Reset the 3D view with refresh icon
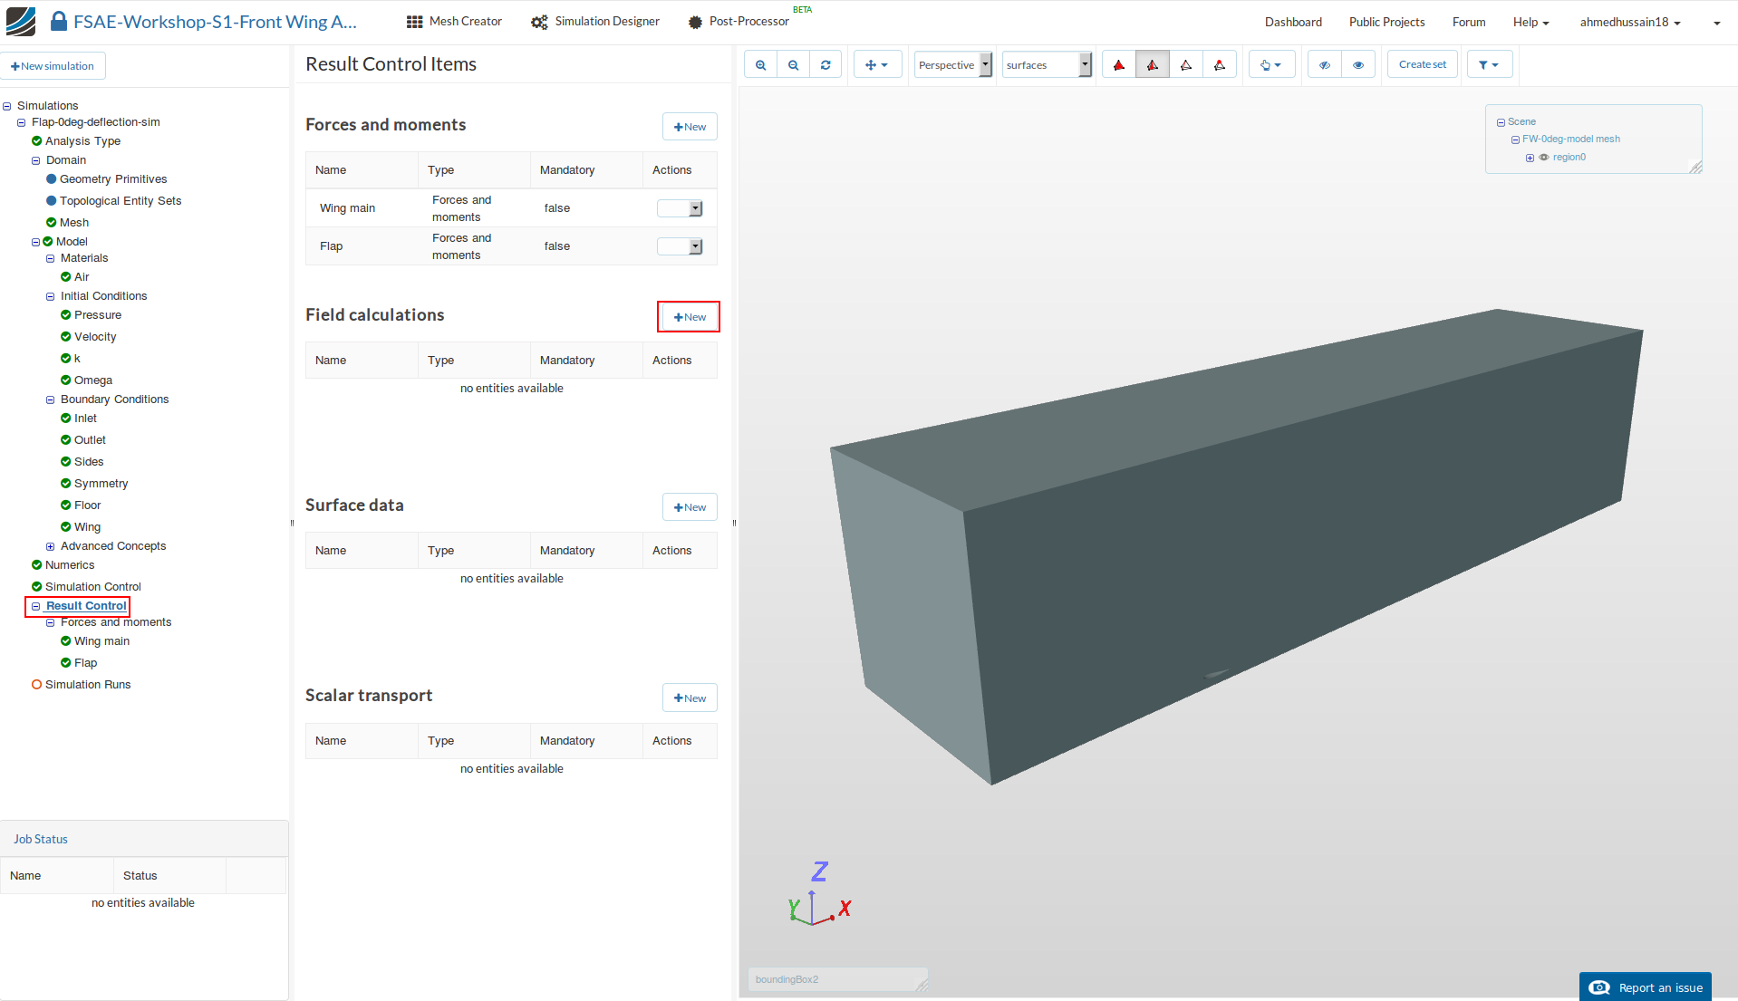Screen dimensions: 1738x1001 (826, 65)
